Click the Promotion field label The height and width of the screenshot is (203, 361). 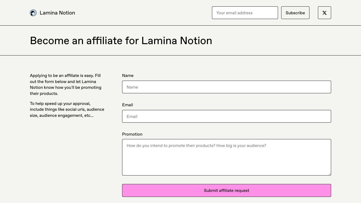coord(132,134)
